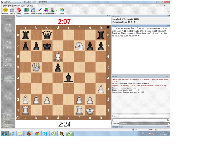This screenshot has width=209, height=167.
Task: Open the Вид menu
Action: coord(9,6)
